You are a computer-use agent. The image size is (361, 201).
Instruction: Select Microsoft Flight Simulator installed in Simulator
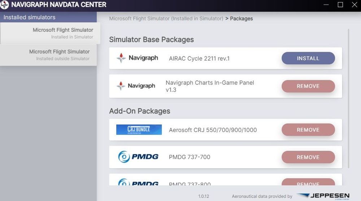pyautogui.click(x=50, y=33)
